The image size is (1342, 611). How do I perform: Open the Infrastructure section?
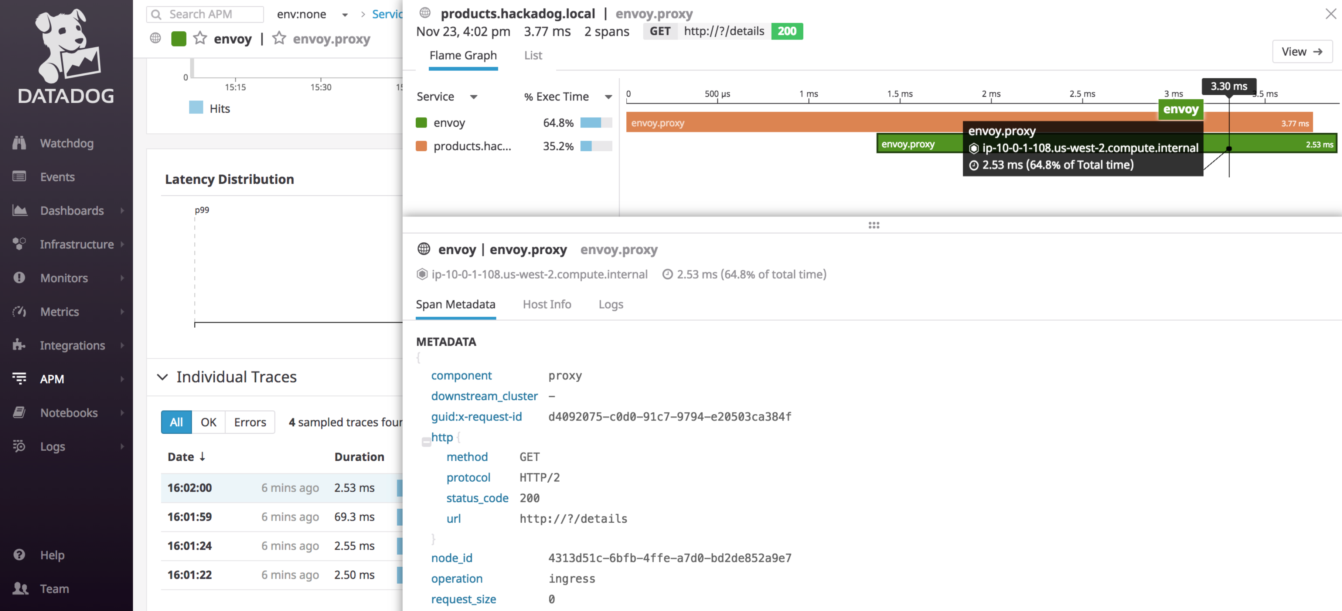(x=76, y=244)
